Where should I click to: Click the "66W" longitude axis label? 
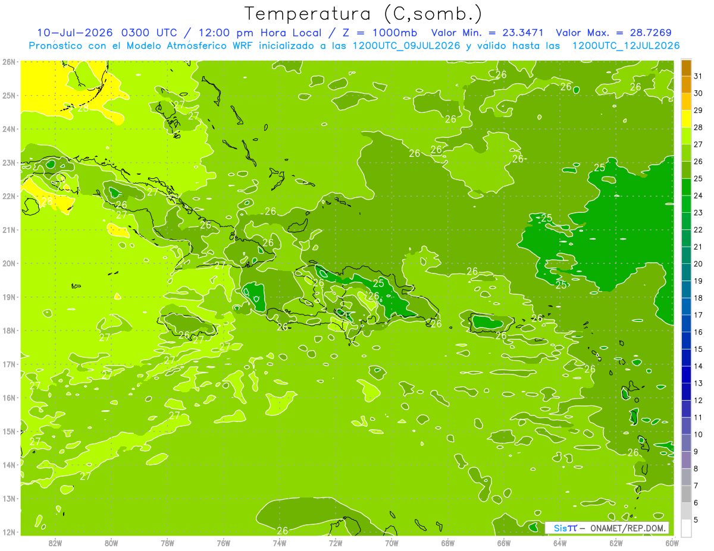point(503,543)
